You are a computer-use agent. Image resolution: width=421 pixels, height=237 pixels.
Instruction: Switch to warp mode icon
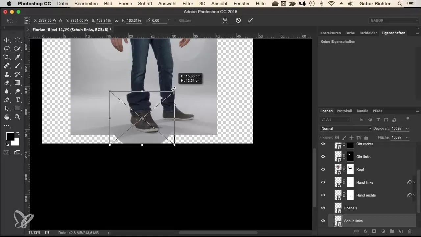tap(225, 20)
